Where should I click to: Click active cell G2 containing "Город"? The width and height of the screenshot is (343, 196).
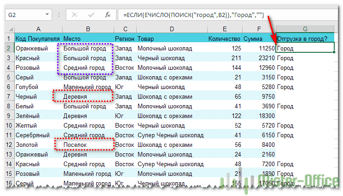(x=305, y=48)
